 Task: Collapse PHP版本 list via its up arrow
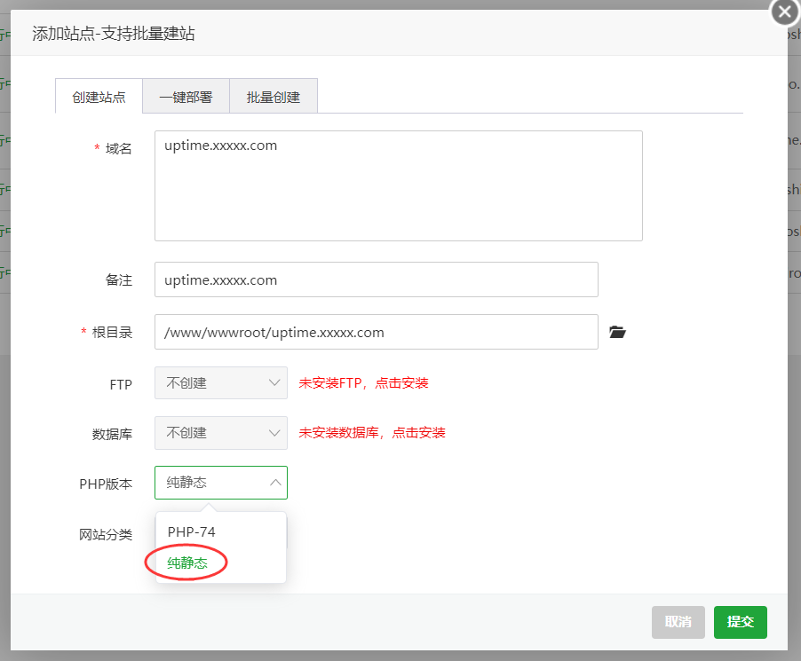tap(274, 483)
